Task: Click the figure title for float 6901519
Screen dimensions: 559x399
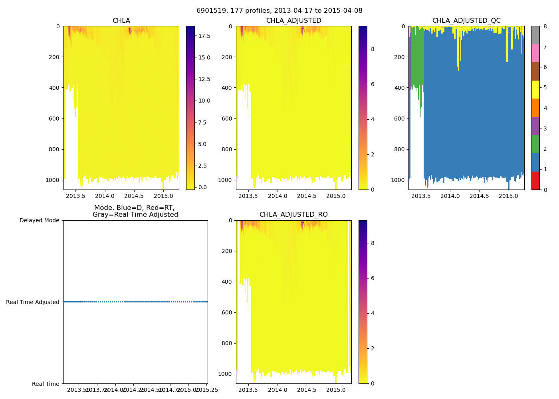Action: (279, 11)
